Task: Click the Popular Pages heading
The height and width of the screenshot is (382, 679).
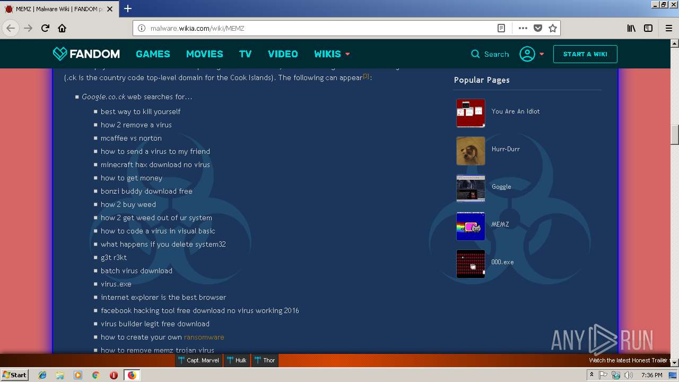Action: [482, 80]
